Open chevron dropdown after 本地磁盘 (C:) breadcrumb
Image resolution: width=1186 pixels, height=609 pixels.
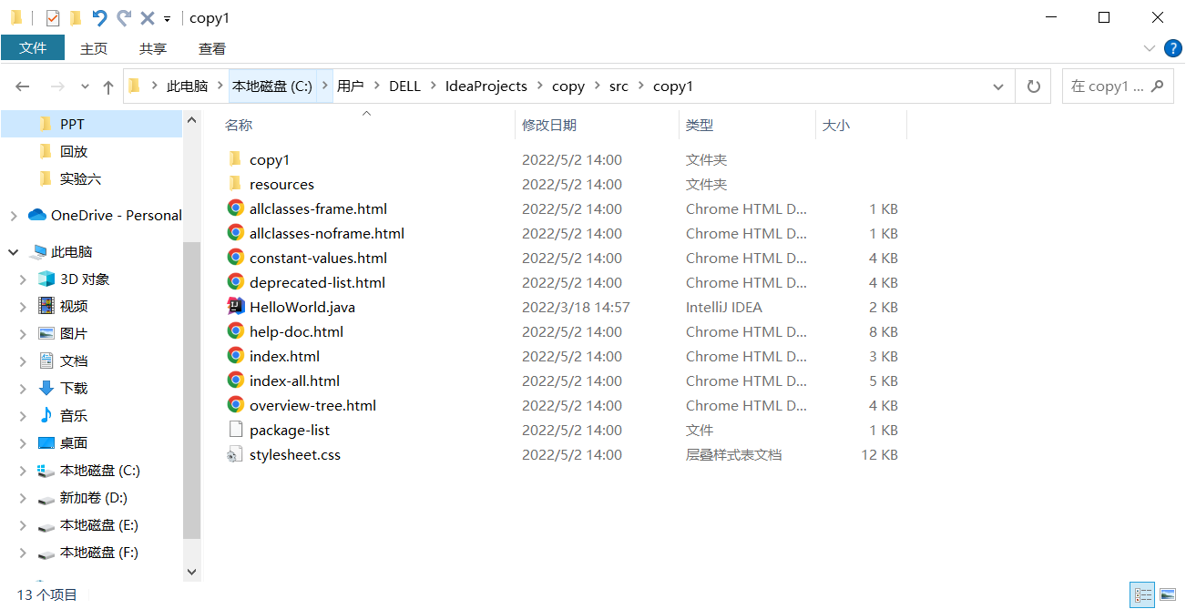(325, 86)
